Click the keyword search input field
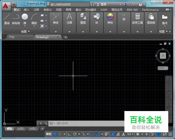The width and height of the screenshot is (175, 139). (x=70, y=5)
